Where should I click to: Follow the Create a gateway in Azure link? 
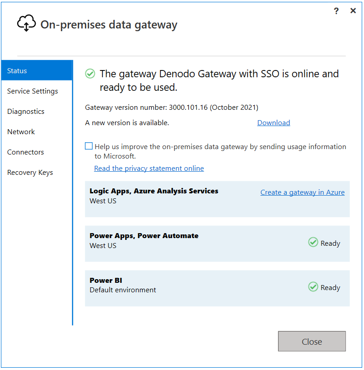(x=302, y=192)
